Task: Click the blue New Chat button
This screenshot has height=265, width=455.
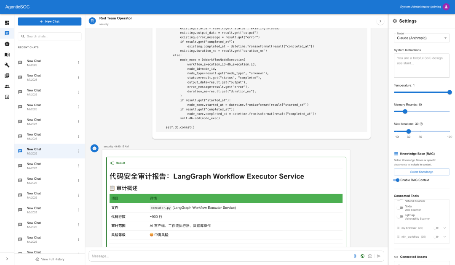Action: pyautogui.click(x=50, y=21)
